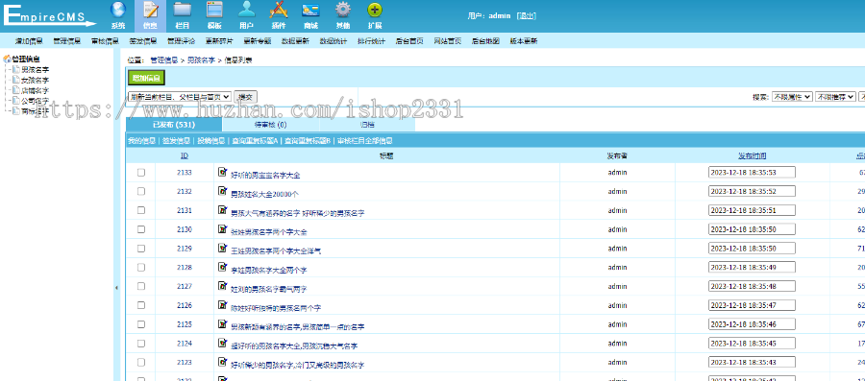The height and width of the screenshot is (381, 865).
Task: Click the edit icon in row 2125
Action: [222, 323]
